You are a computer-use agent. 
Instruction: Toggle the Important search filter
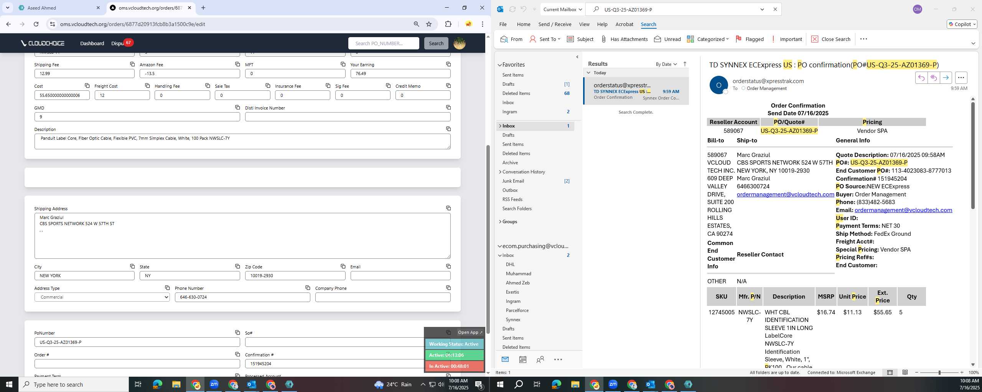tap(786, 39)
